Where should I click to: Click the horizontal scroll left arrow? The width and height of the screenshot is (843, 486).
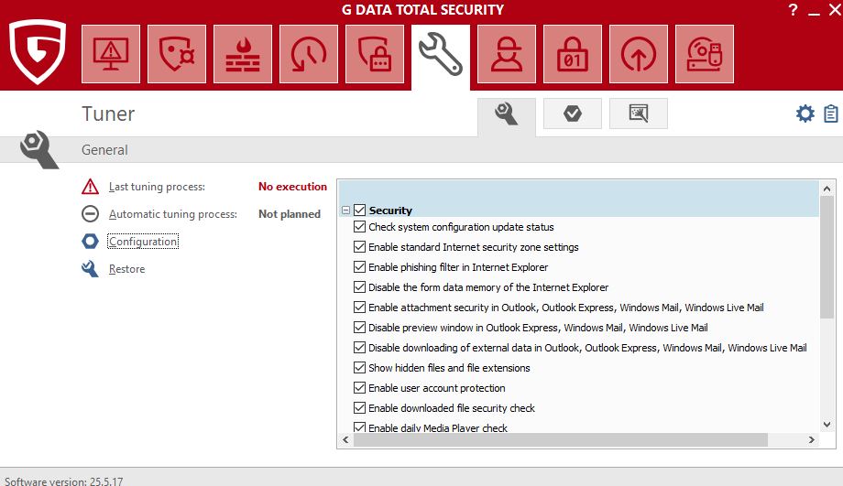[345, 439]
